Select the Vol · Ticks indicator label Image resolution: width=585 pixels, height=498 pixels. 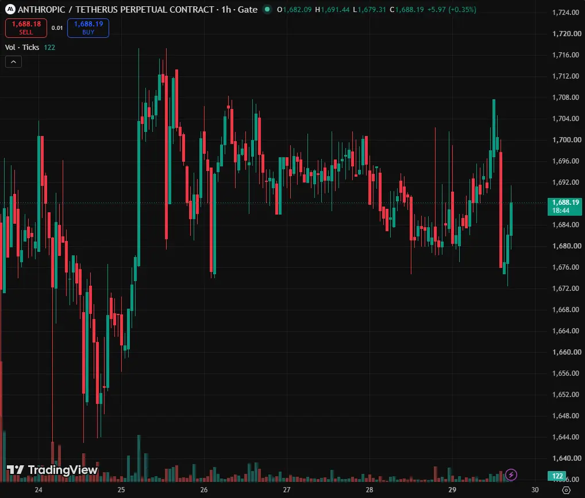(22, 47)
